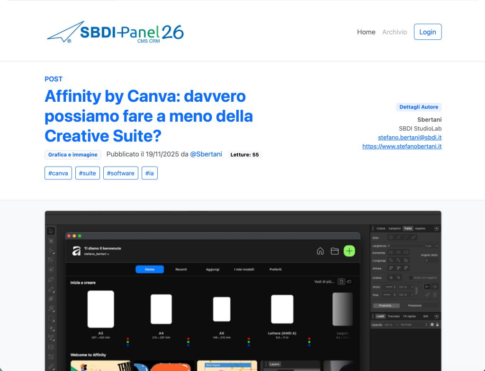Screen dimensions: 485x371
Task: Click the home icon in Affinity welcome window
Action: [x=320, y=251]
